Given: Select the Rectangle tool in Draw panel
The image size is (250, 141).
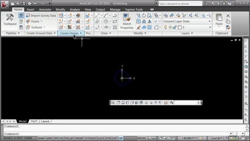Looking at the screenshot, I should (x=114, y=21).
